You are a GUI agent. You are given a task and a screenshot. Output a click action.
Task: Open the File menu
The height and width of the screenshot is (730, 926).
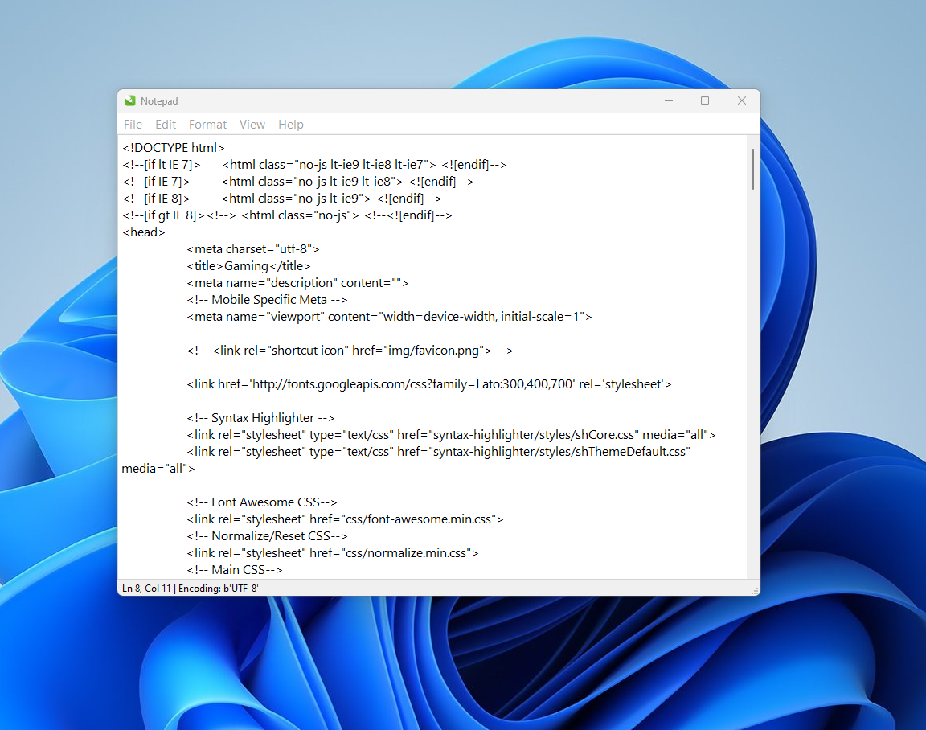(133, 125)
